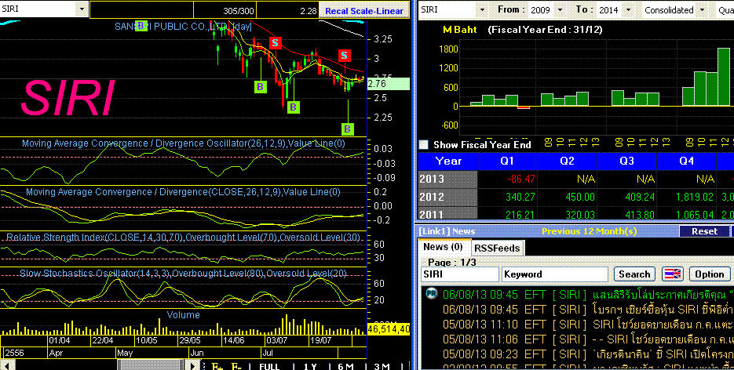Select the lowest green B buy marker
Image resolution: width=734 pixels, height=370 pixels.
tap(347, 129)
